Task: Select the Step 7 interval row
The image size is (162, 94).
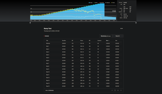Action: pos(84,64)
